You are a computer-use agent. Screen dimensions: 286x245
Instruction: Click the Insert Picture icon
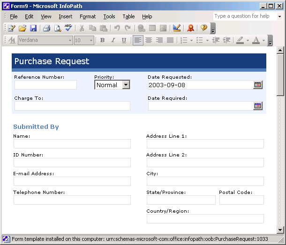coord(163,28)
